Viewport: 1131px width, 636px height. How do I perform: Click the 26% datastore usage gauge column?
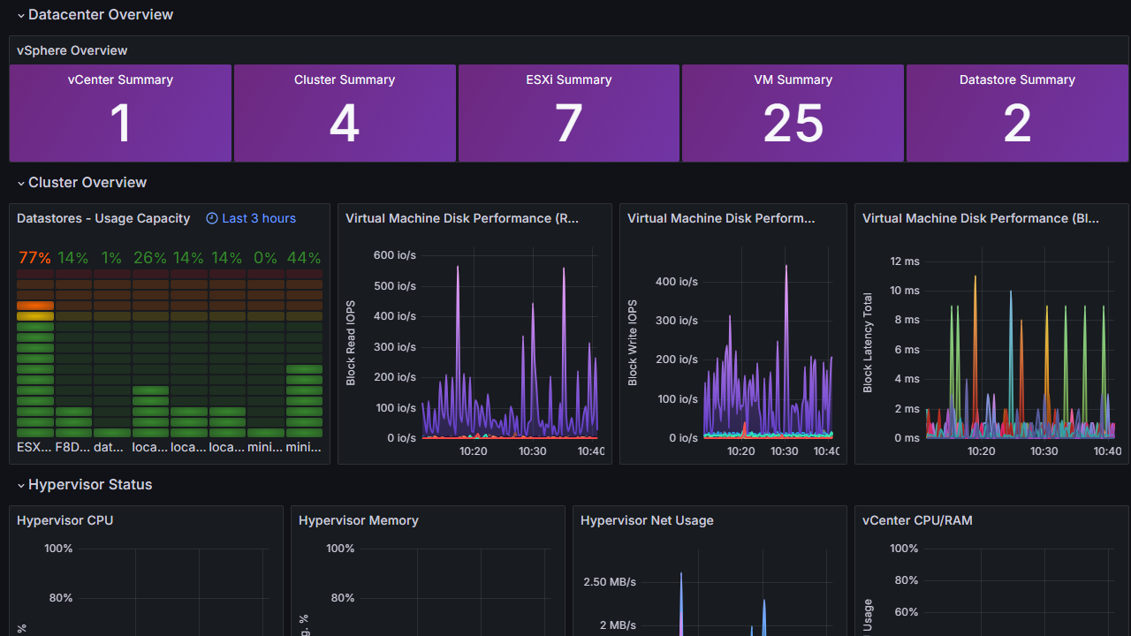point(150,353)
